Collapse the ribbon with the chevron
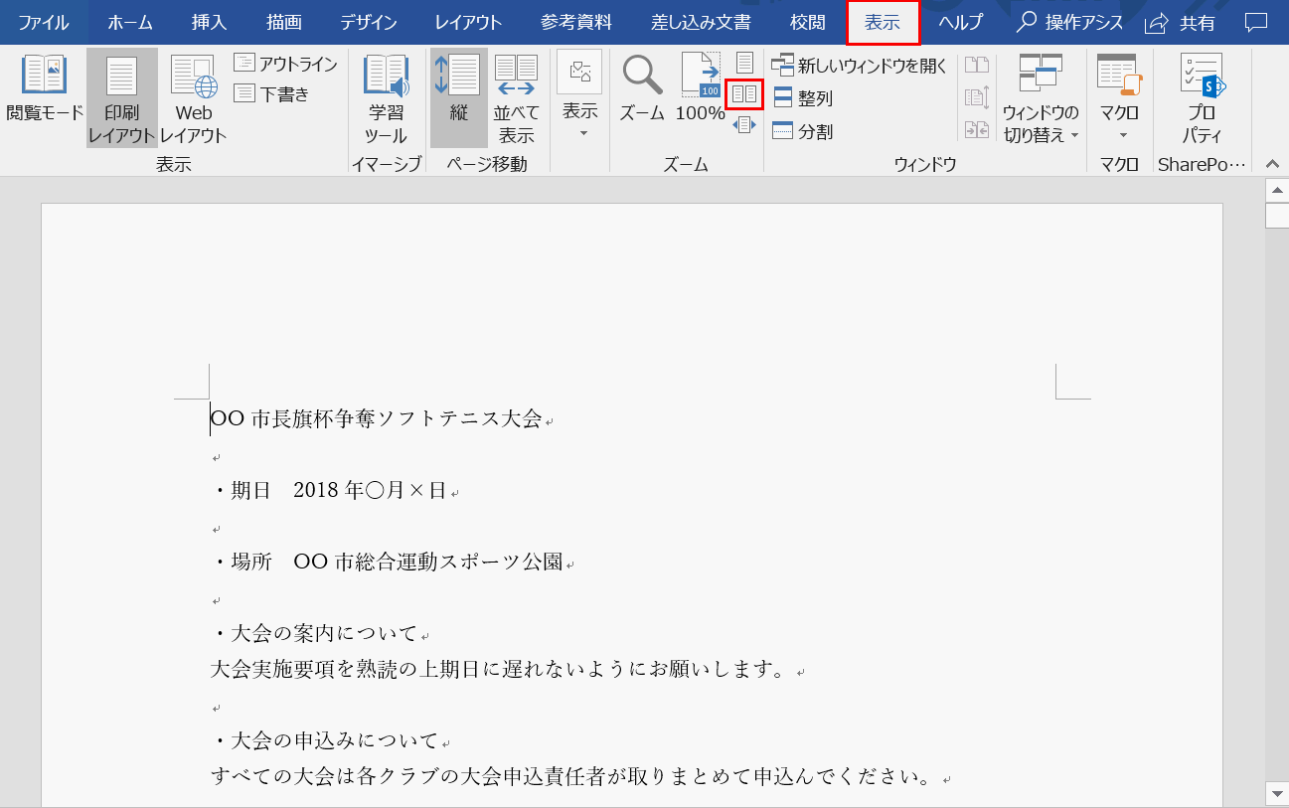This screenshot has width=1289, height=808. pyautogui.click(x=1270, y=164)
